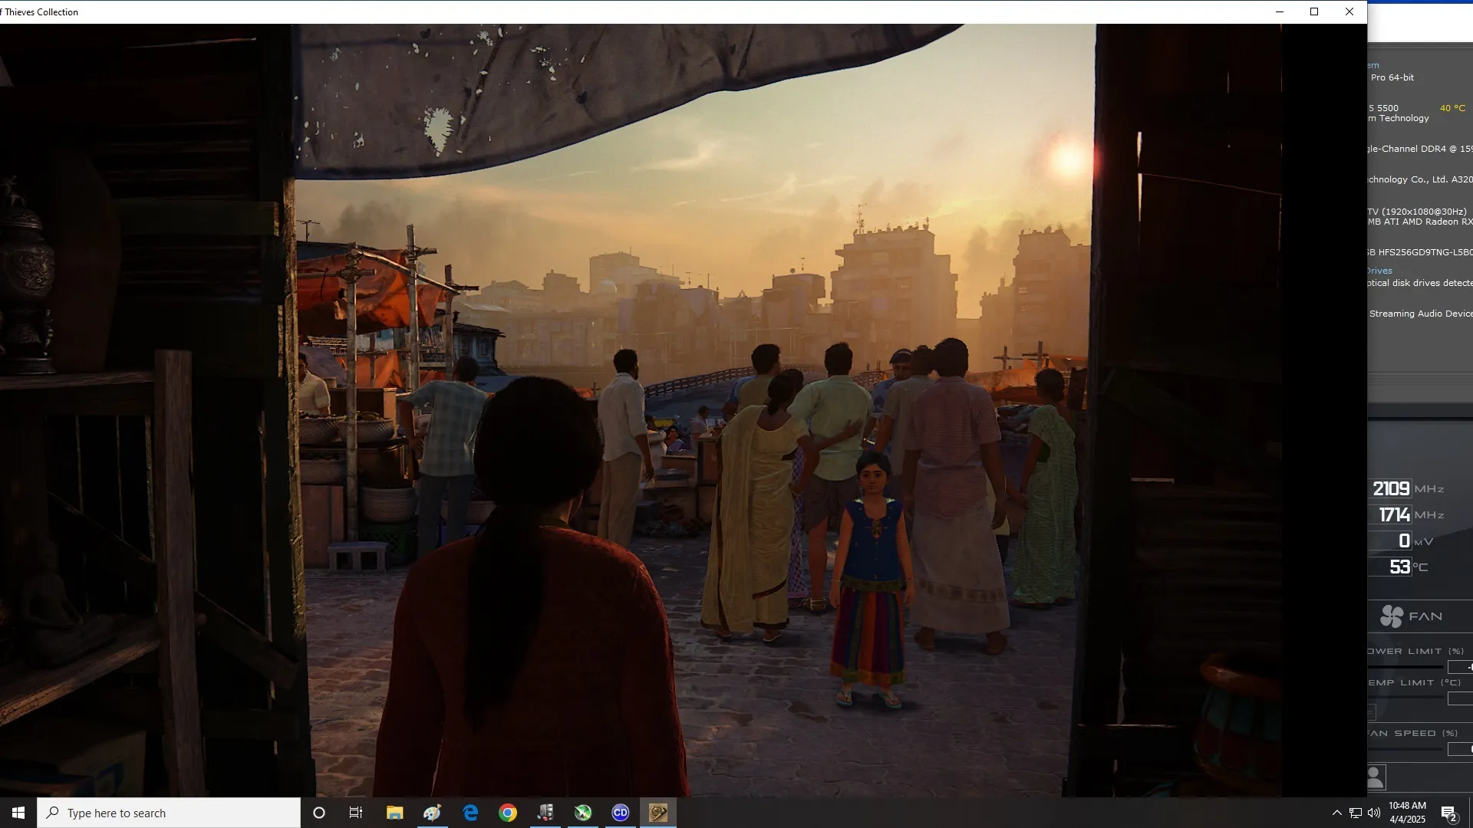Screen dimensions: 1473x828
Task: Adjust the Power Limit slider in Afterburner
Action: point(1405,667)
